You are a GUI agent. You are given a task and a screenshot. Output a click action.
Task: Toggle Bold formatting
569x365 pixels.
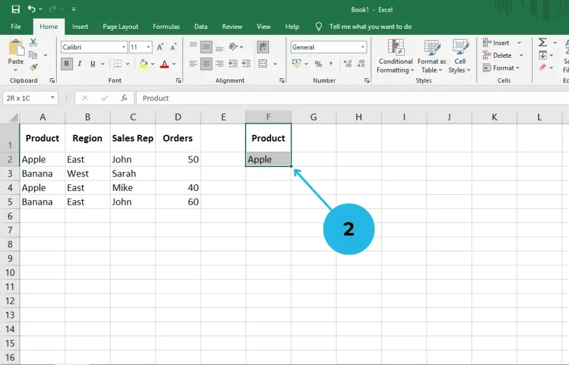pos(67,64)
